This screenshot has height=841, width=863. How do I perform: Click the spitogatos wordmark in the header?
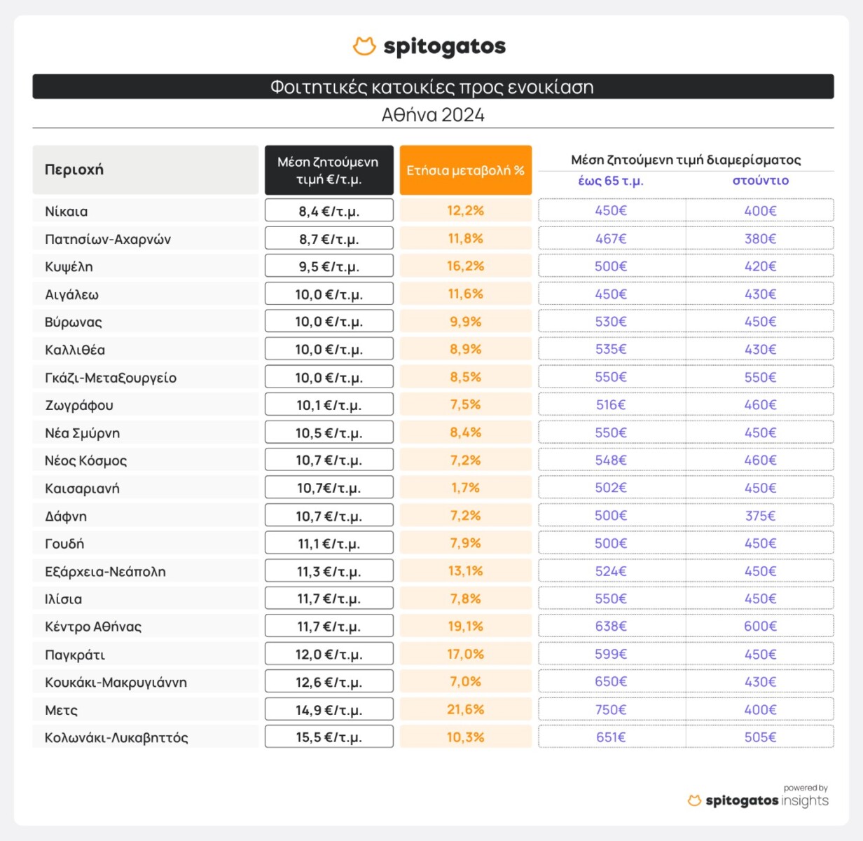point(444,47)
